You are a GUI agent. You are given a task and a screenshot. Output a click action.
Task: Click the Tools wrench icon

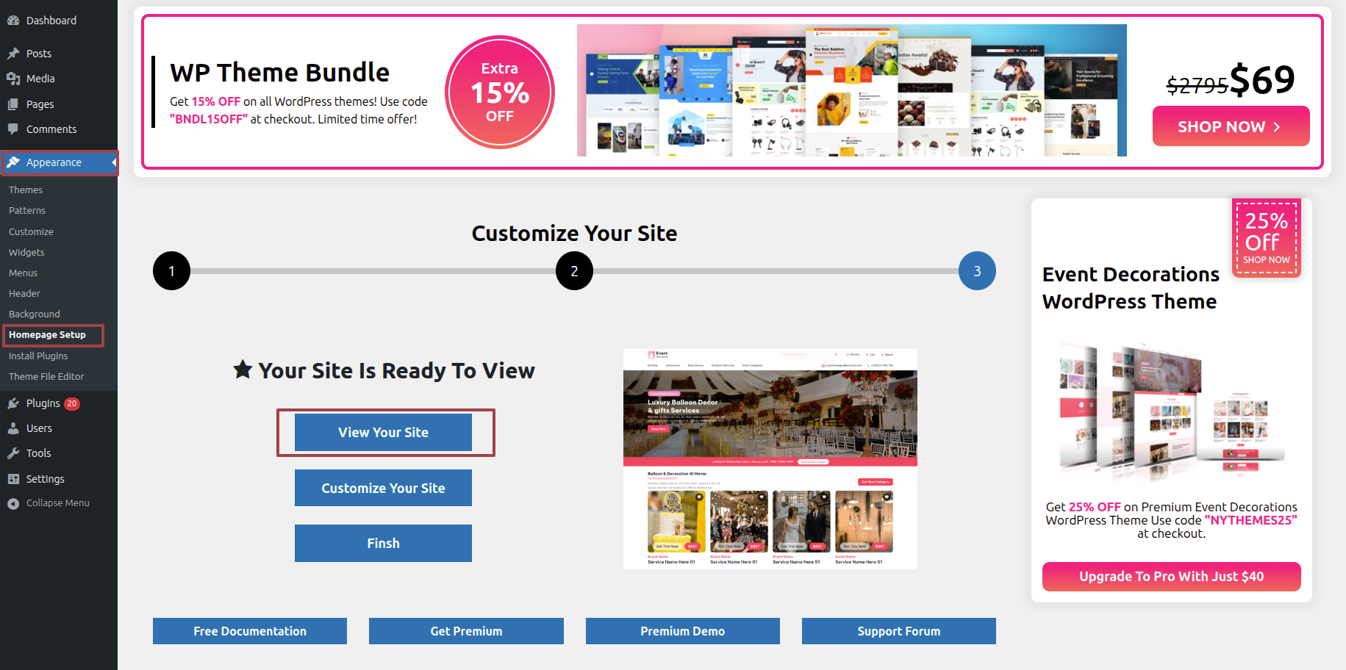[13, 453]
